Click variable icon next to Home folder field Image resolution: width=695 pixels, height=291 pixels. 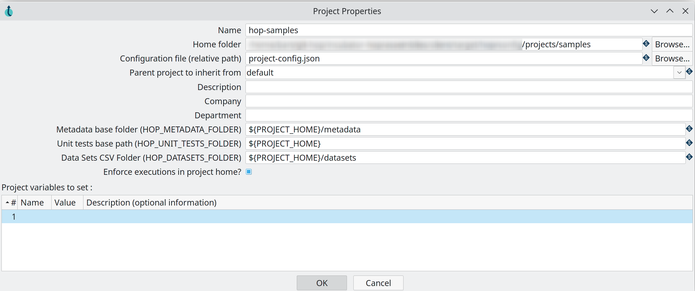[646, 43]
